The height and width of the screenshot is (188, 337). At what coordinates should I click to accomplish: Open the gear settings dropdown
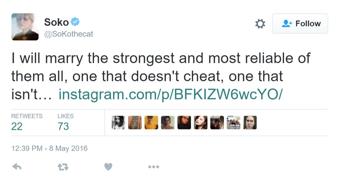pyautogui.click(x=260, y=24)
